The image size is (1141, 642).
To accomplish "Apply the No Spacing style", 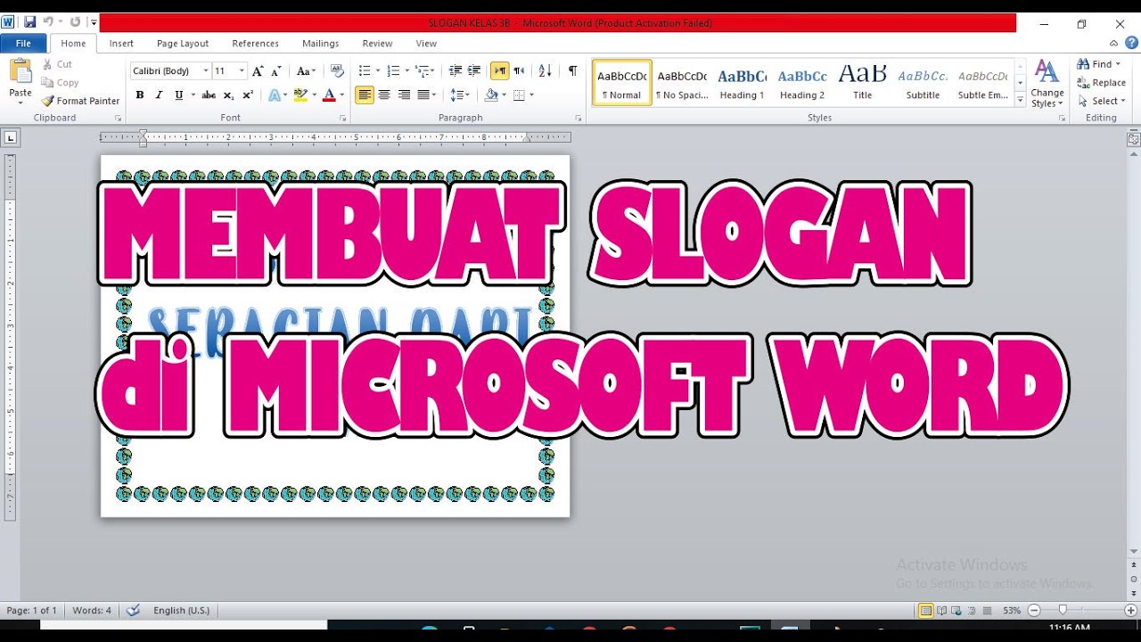I will pyautogui.click(x=682, y=83).
